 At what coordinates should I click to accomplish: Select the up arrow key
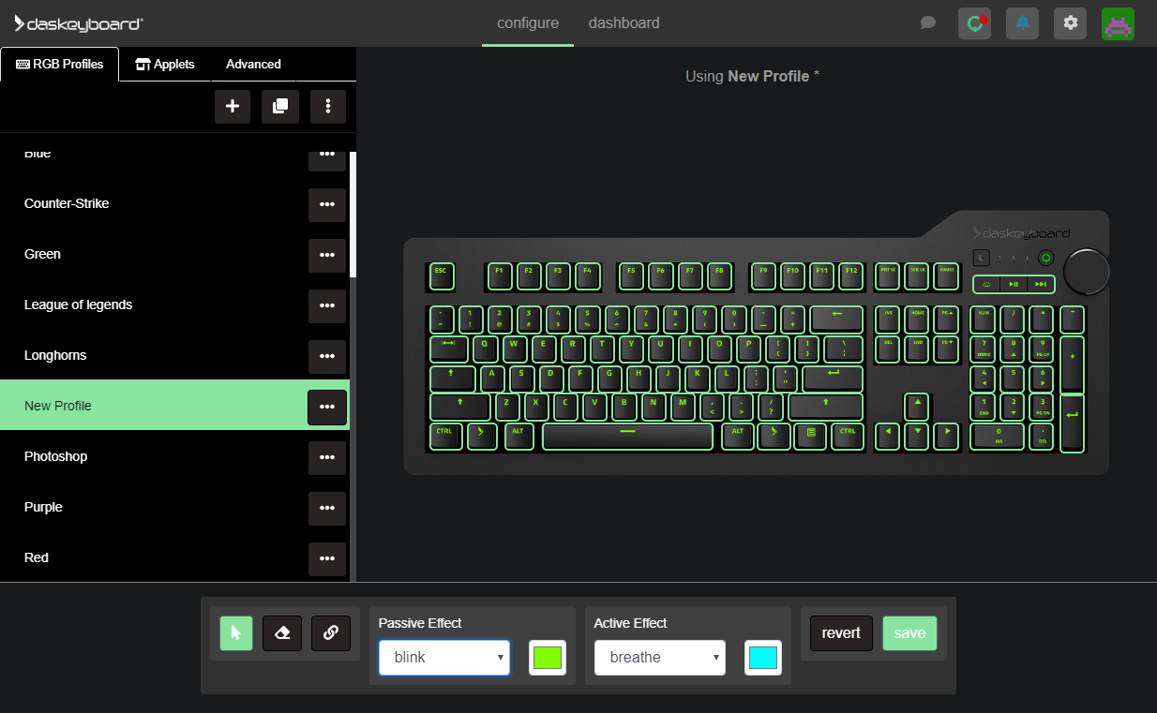click(x=917, y=407)
